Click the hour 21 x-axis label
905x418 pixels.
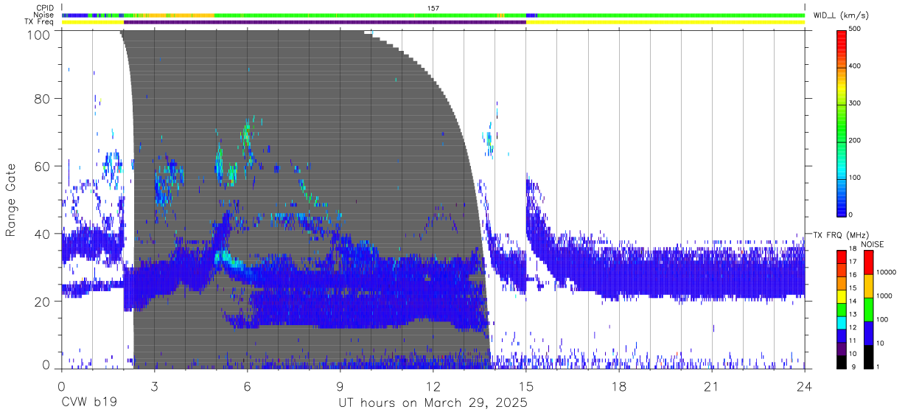[x=711, y=386]
